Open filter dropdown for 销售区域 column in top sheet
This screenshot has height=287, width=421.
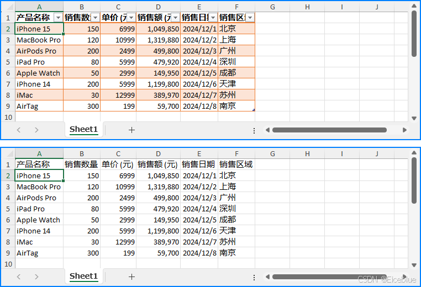tap(250, 18)
